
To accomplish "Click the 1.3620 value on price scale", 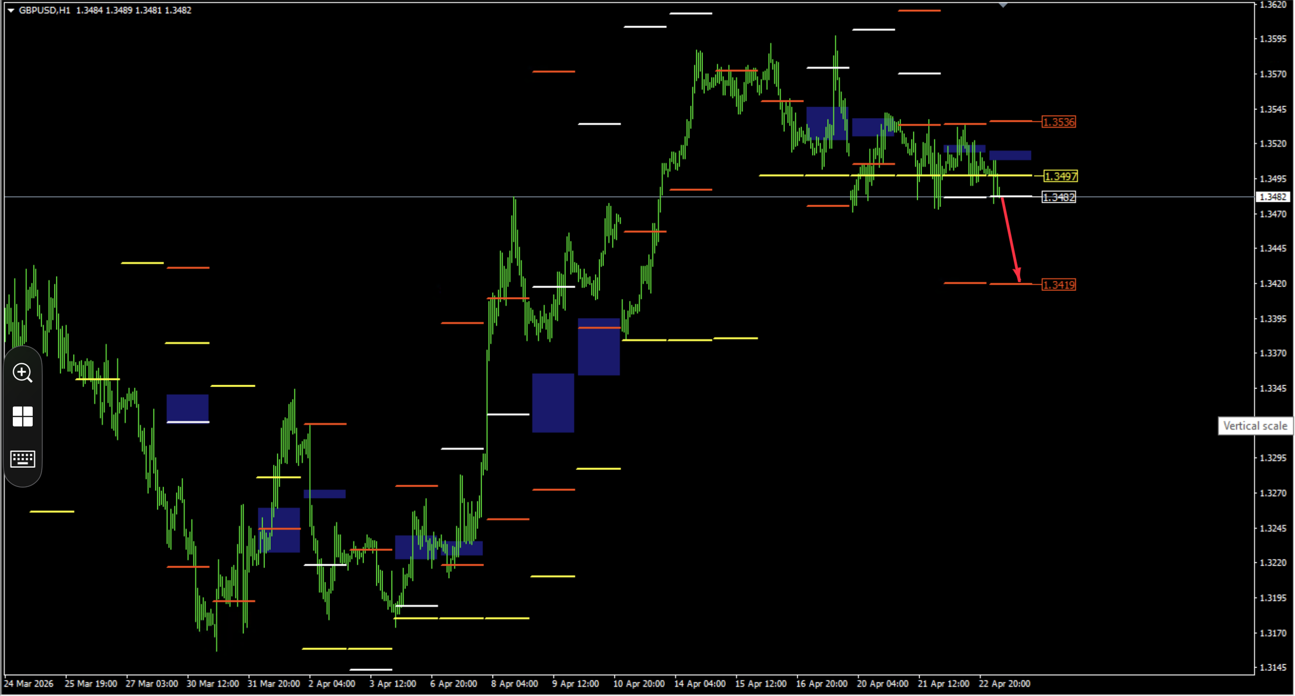I will (x=1273, y=5).
